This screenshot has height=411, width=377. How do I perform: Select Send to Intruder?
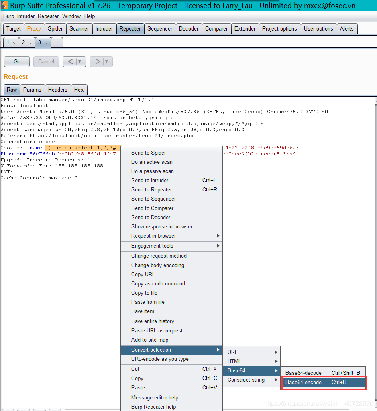coord(171,180)
